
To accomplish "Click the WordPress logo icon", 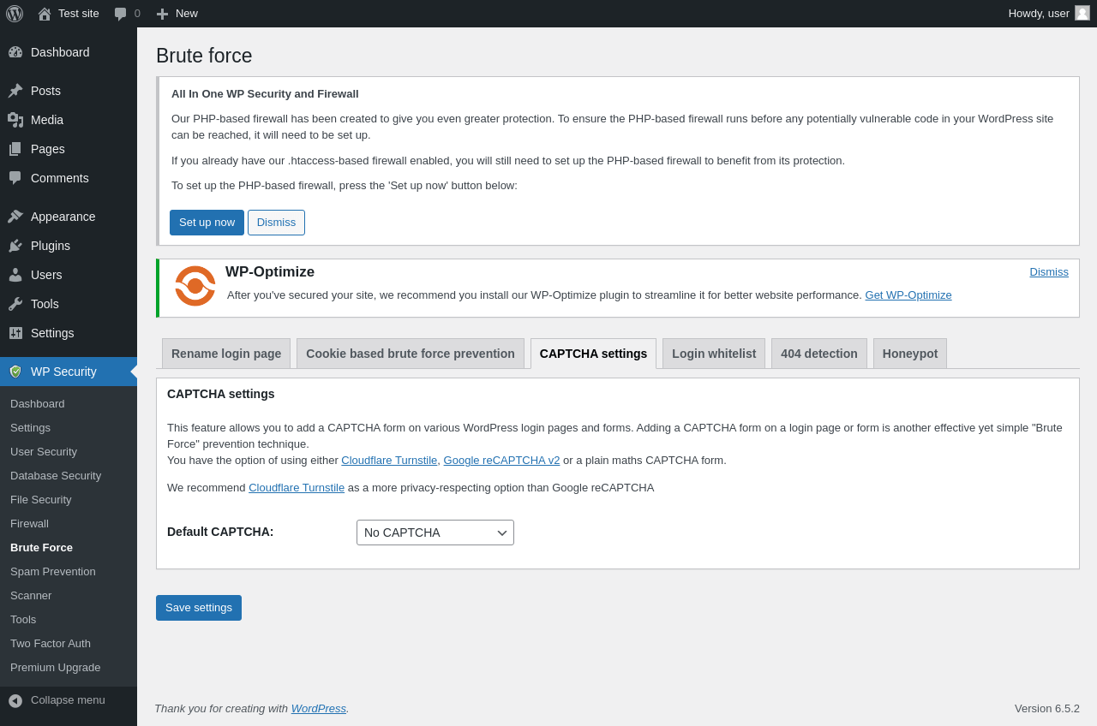I will (15, 14).
